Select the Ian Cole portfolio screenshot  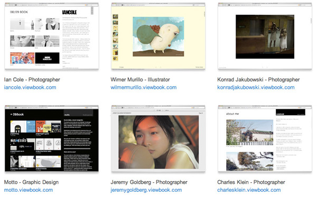pos(52,36)
